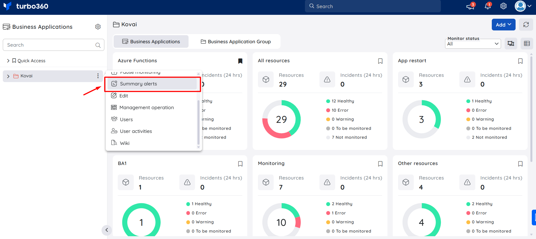Bookmark the Monitoring card
This screenshot has height=239, width=536.
tap(380, 164)
